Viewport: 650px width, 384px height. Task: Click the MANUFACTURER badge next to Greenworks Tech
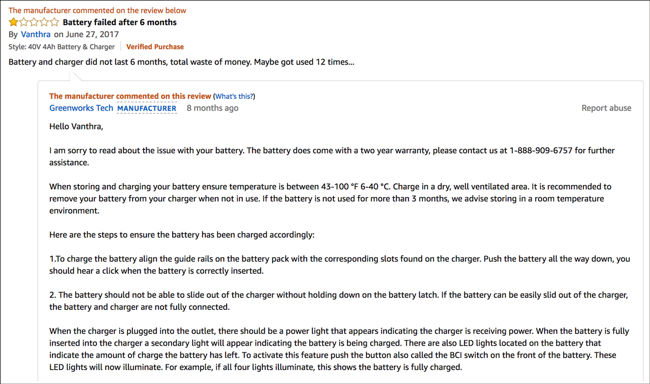[x=147, y=108]
